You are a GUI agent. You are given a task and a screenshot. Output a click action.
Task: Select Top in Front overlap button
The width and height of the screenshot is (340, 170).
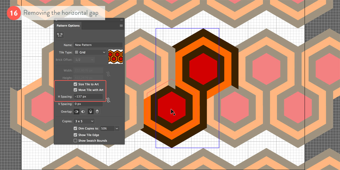tap(91, 112)
